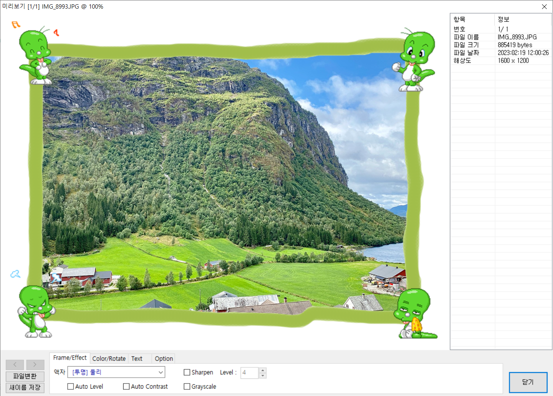Click the Level value input field

[250, 373]
